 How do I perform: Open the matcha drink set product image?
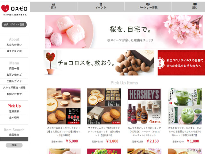(x=185, y=106)
